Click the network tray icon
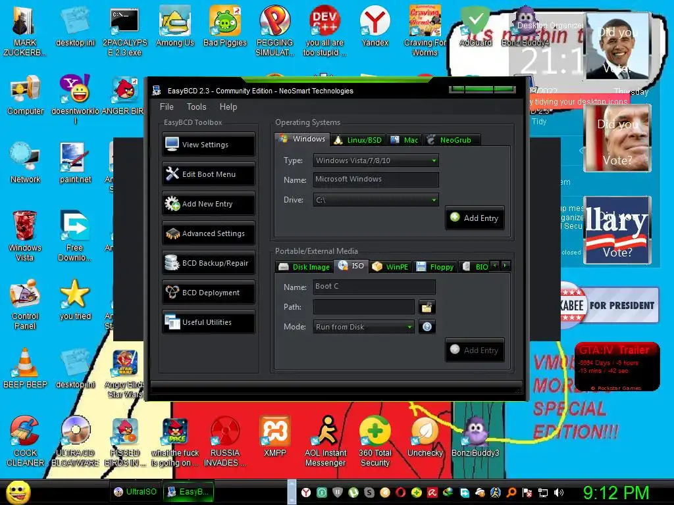 tap(543, 493)
